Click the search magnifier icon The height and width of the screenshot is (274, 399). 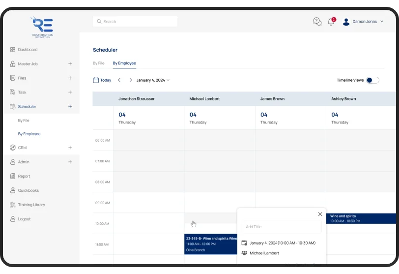click(x=99, y=21)
